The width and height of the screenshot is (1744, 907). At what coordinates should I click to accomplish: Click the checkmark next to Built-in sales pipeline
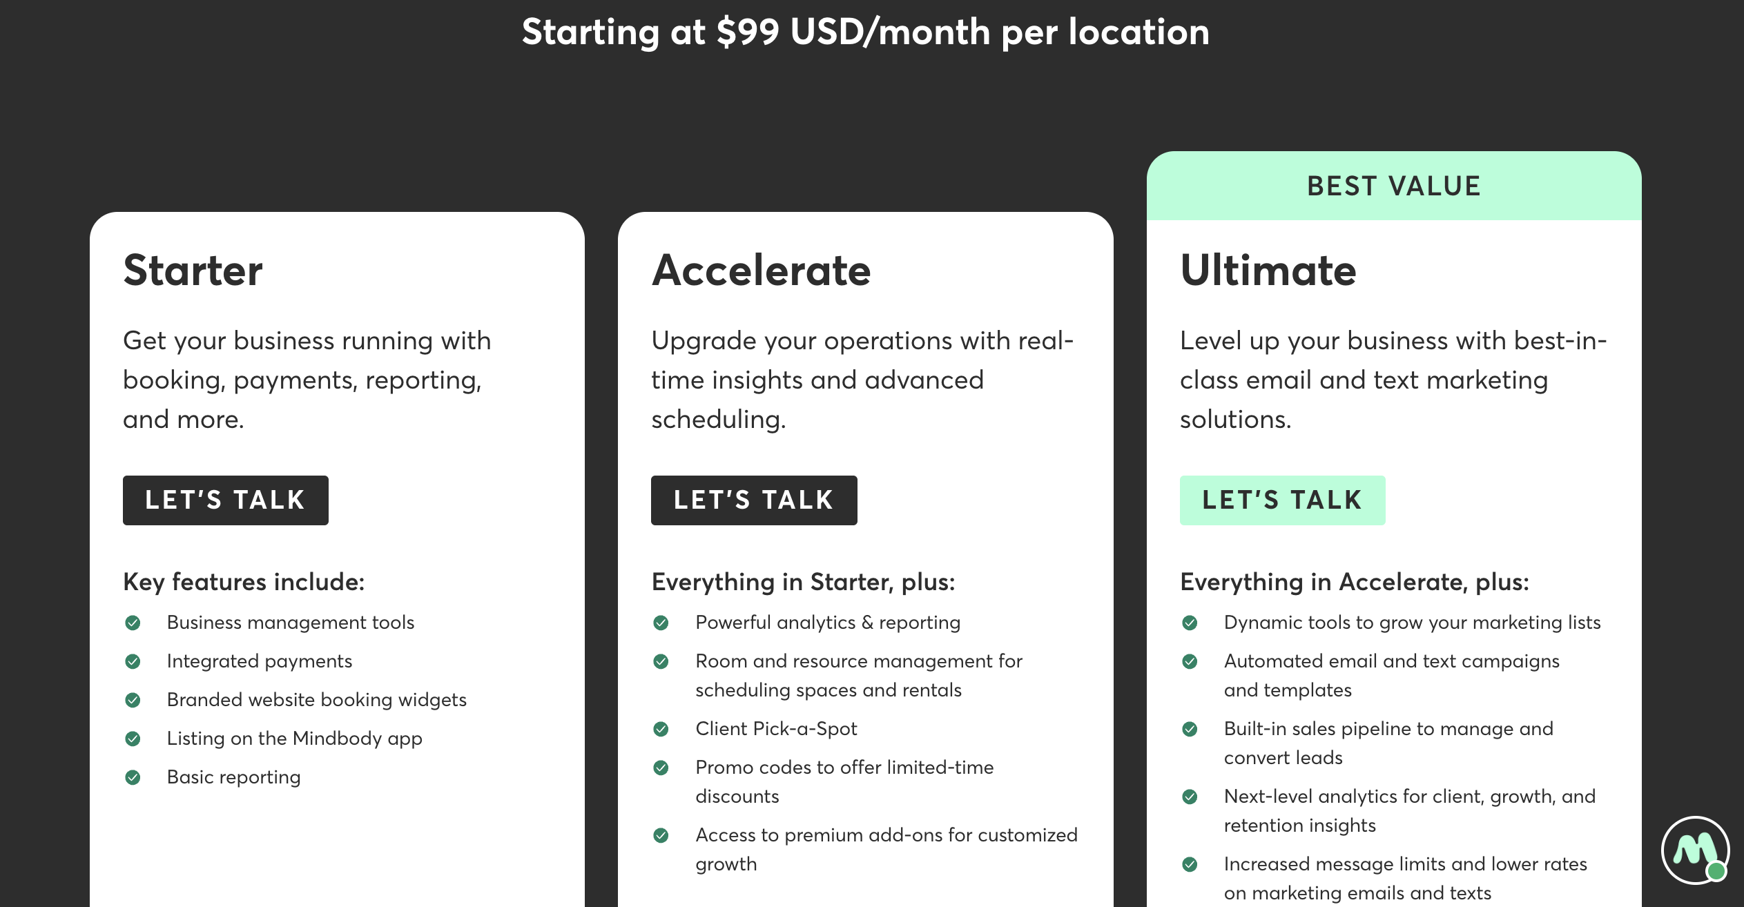pyautogui.click(x=1190, y=728)
